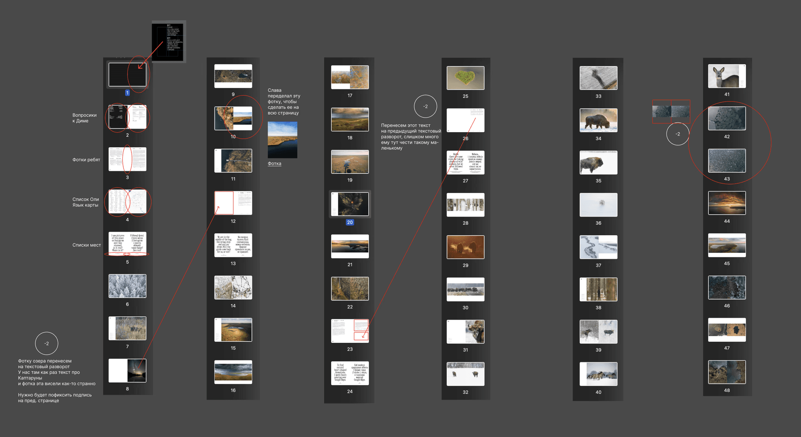Select the blue lake photo next to column two
The image size is (801, 437).
point(282,140)
